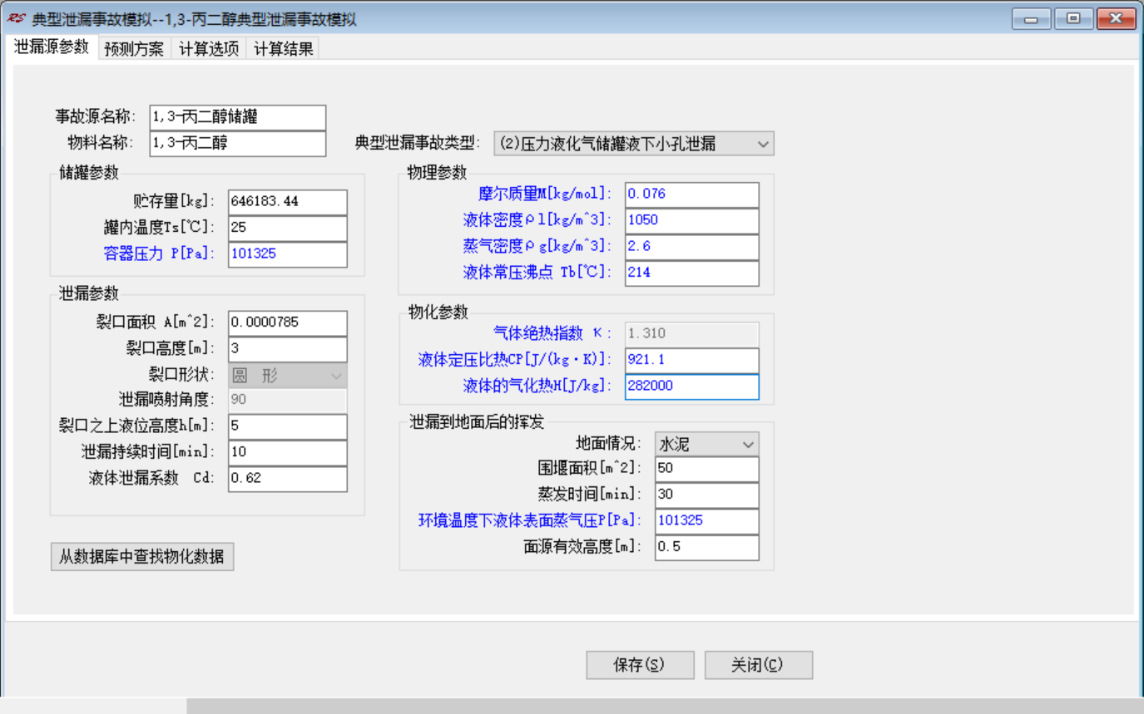
Task: Click the 裂口面积 A field
Action: pos(288,323)
